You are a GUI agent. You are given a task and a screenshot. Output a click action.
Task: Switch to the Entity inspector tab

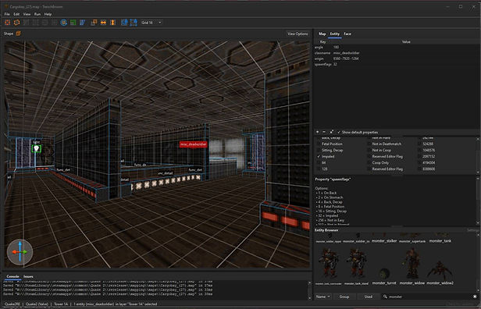pos(335,34)
